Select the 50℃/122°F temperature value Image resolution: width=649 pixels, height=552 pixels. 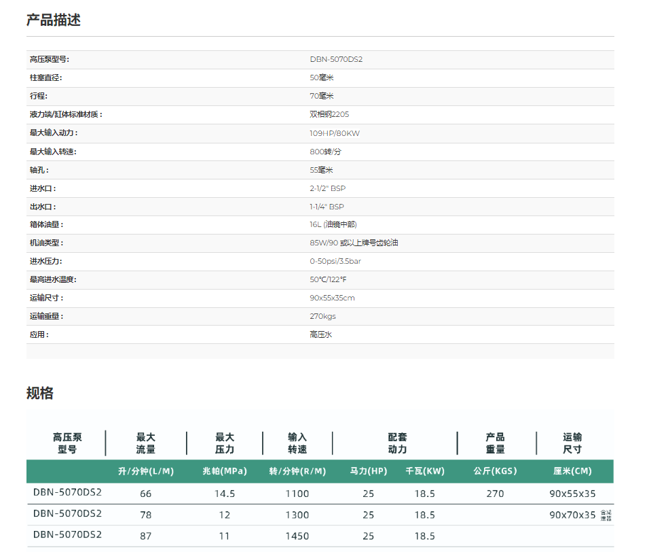click(329, 280)
